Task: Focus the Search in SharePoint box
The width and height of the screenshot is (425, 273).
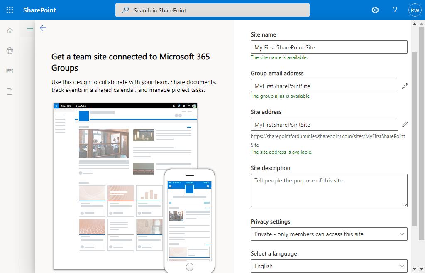Action: tap(212, 10)
